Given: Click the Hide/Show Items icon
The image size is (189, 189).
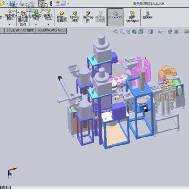Looking at the screenshot, I should 161,32.
